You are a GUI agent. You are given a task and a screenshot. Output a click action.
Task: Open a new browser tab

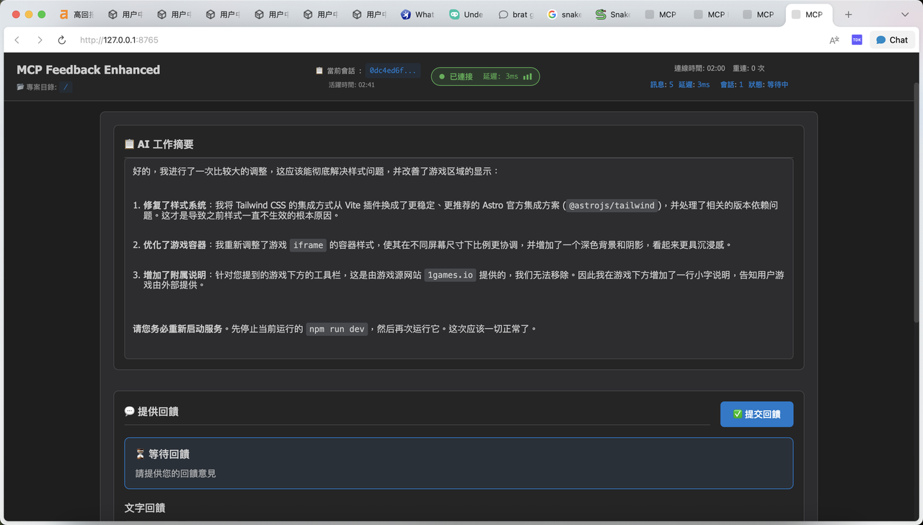848,14
